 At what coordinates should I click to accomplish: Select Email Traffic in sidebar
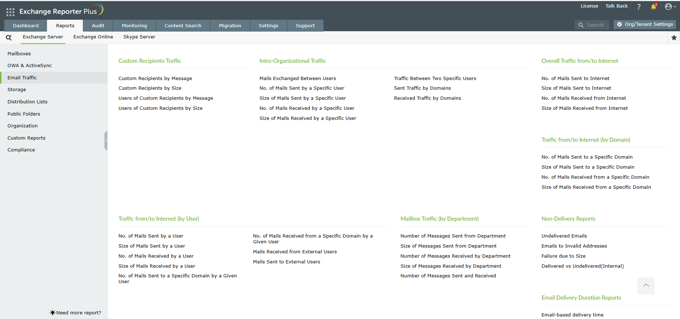(54, 78)
